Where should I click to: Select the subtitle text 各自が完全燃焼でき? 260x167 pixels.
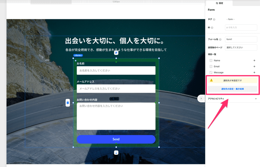point(116,50)
